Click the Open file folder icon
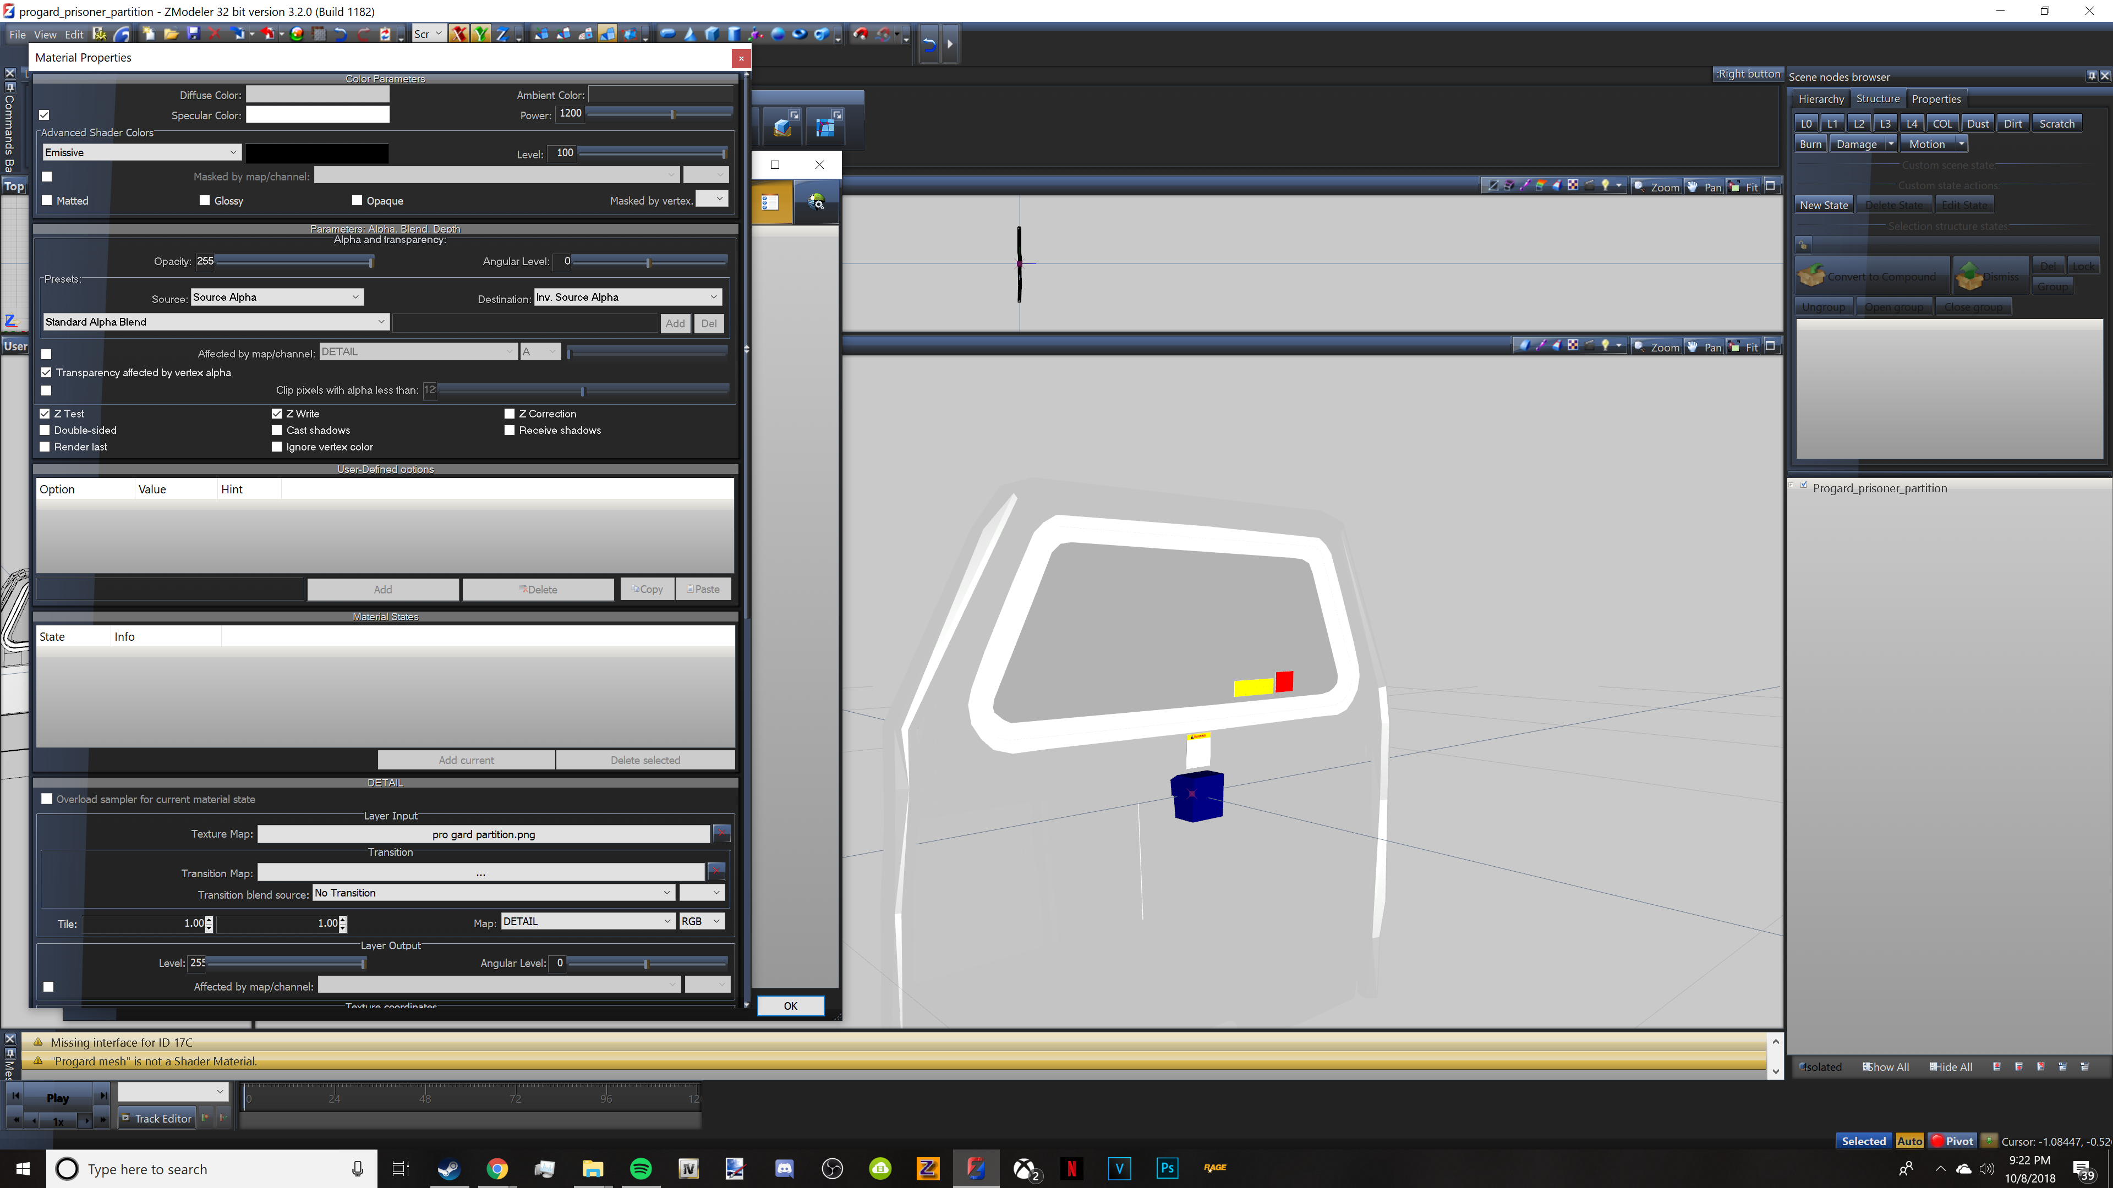Viewport: 2113px width, 1188px height. pos(172,35)
